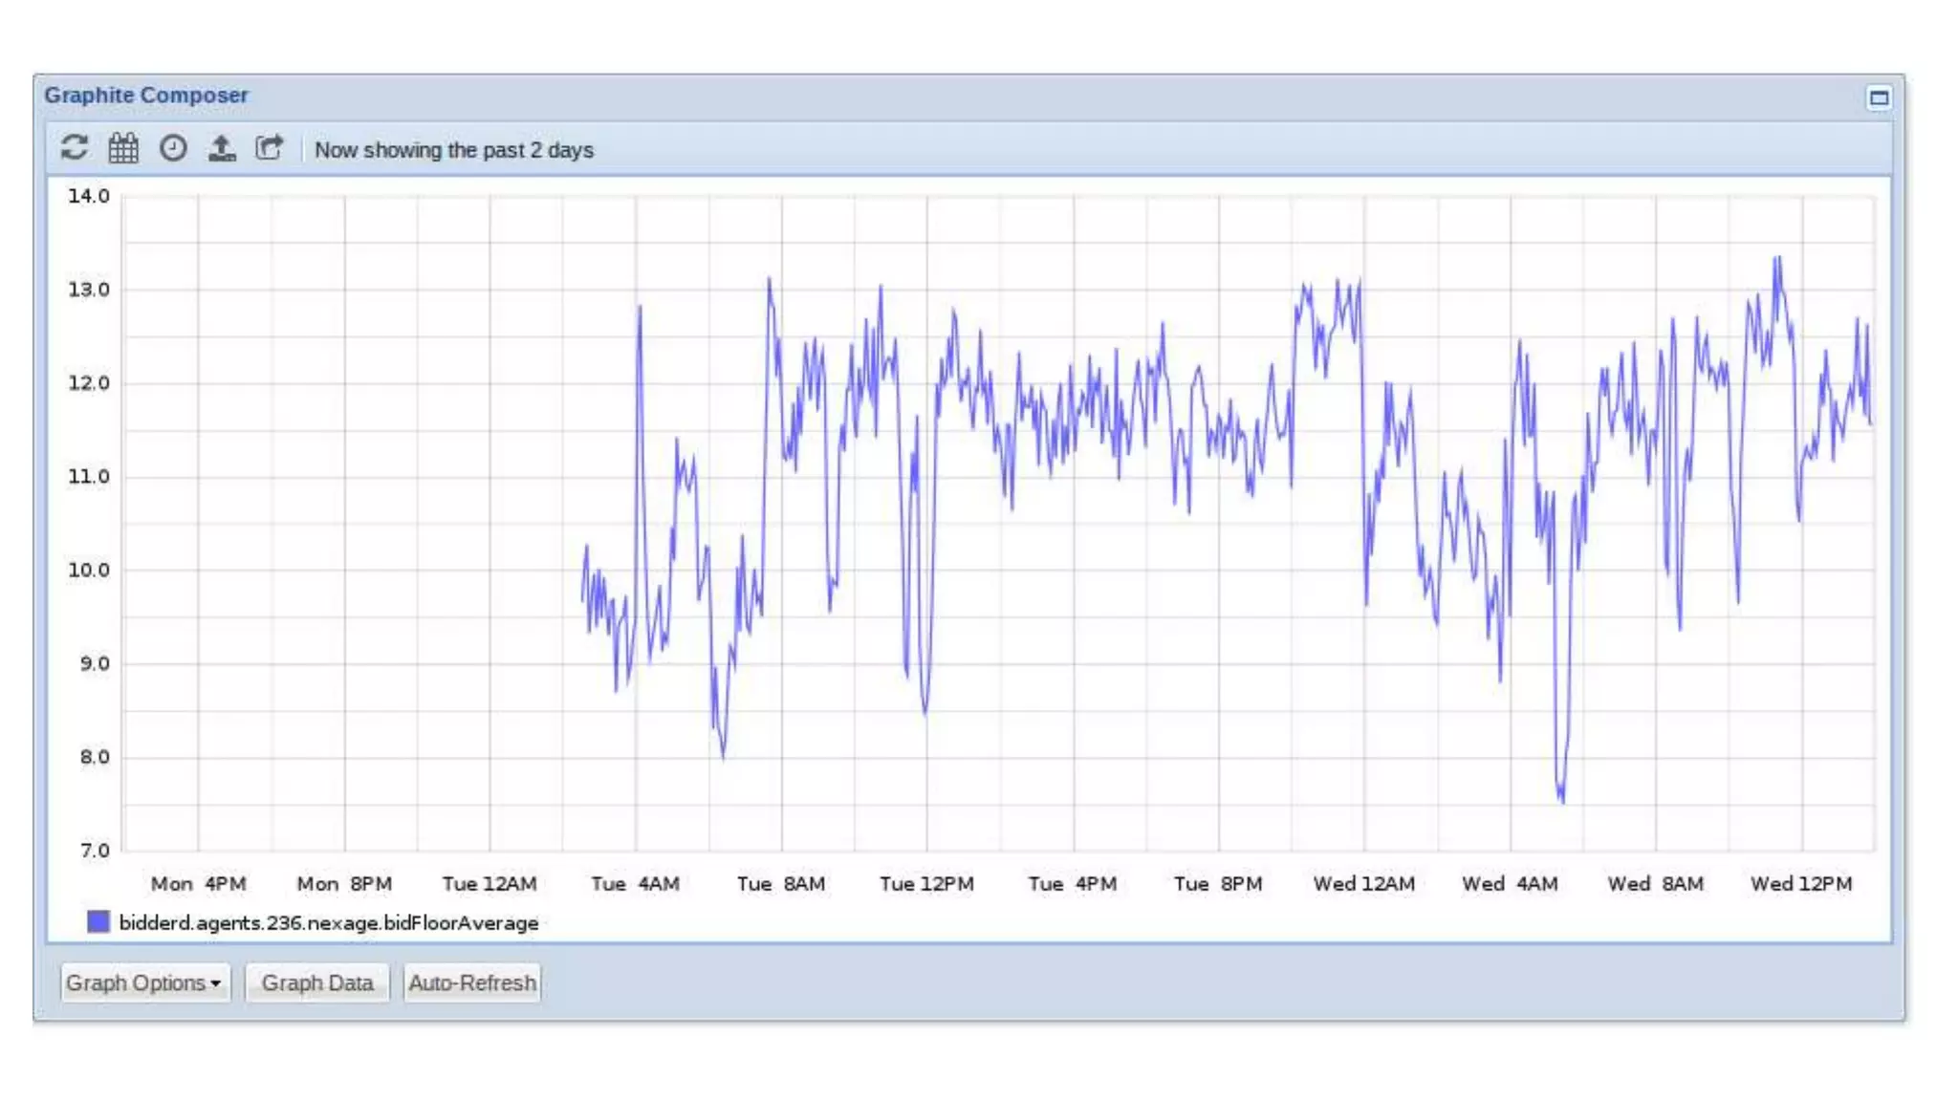This screenshot has width=1958, height=1101.
Task: Click the Mon 4PM x-axis label
Action: tap(199, 884)
